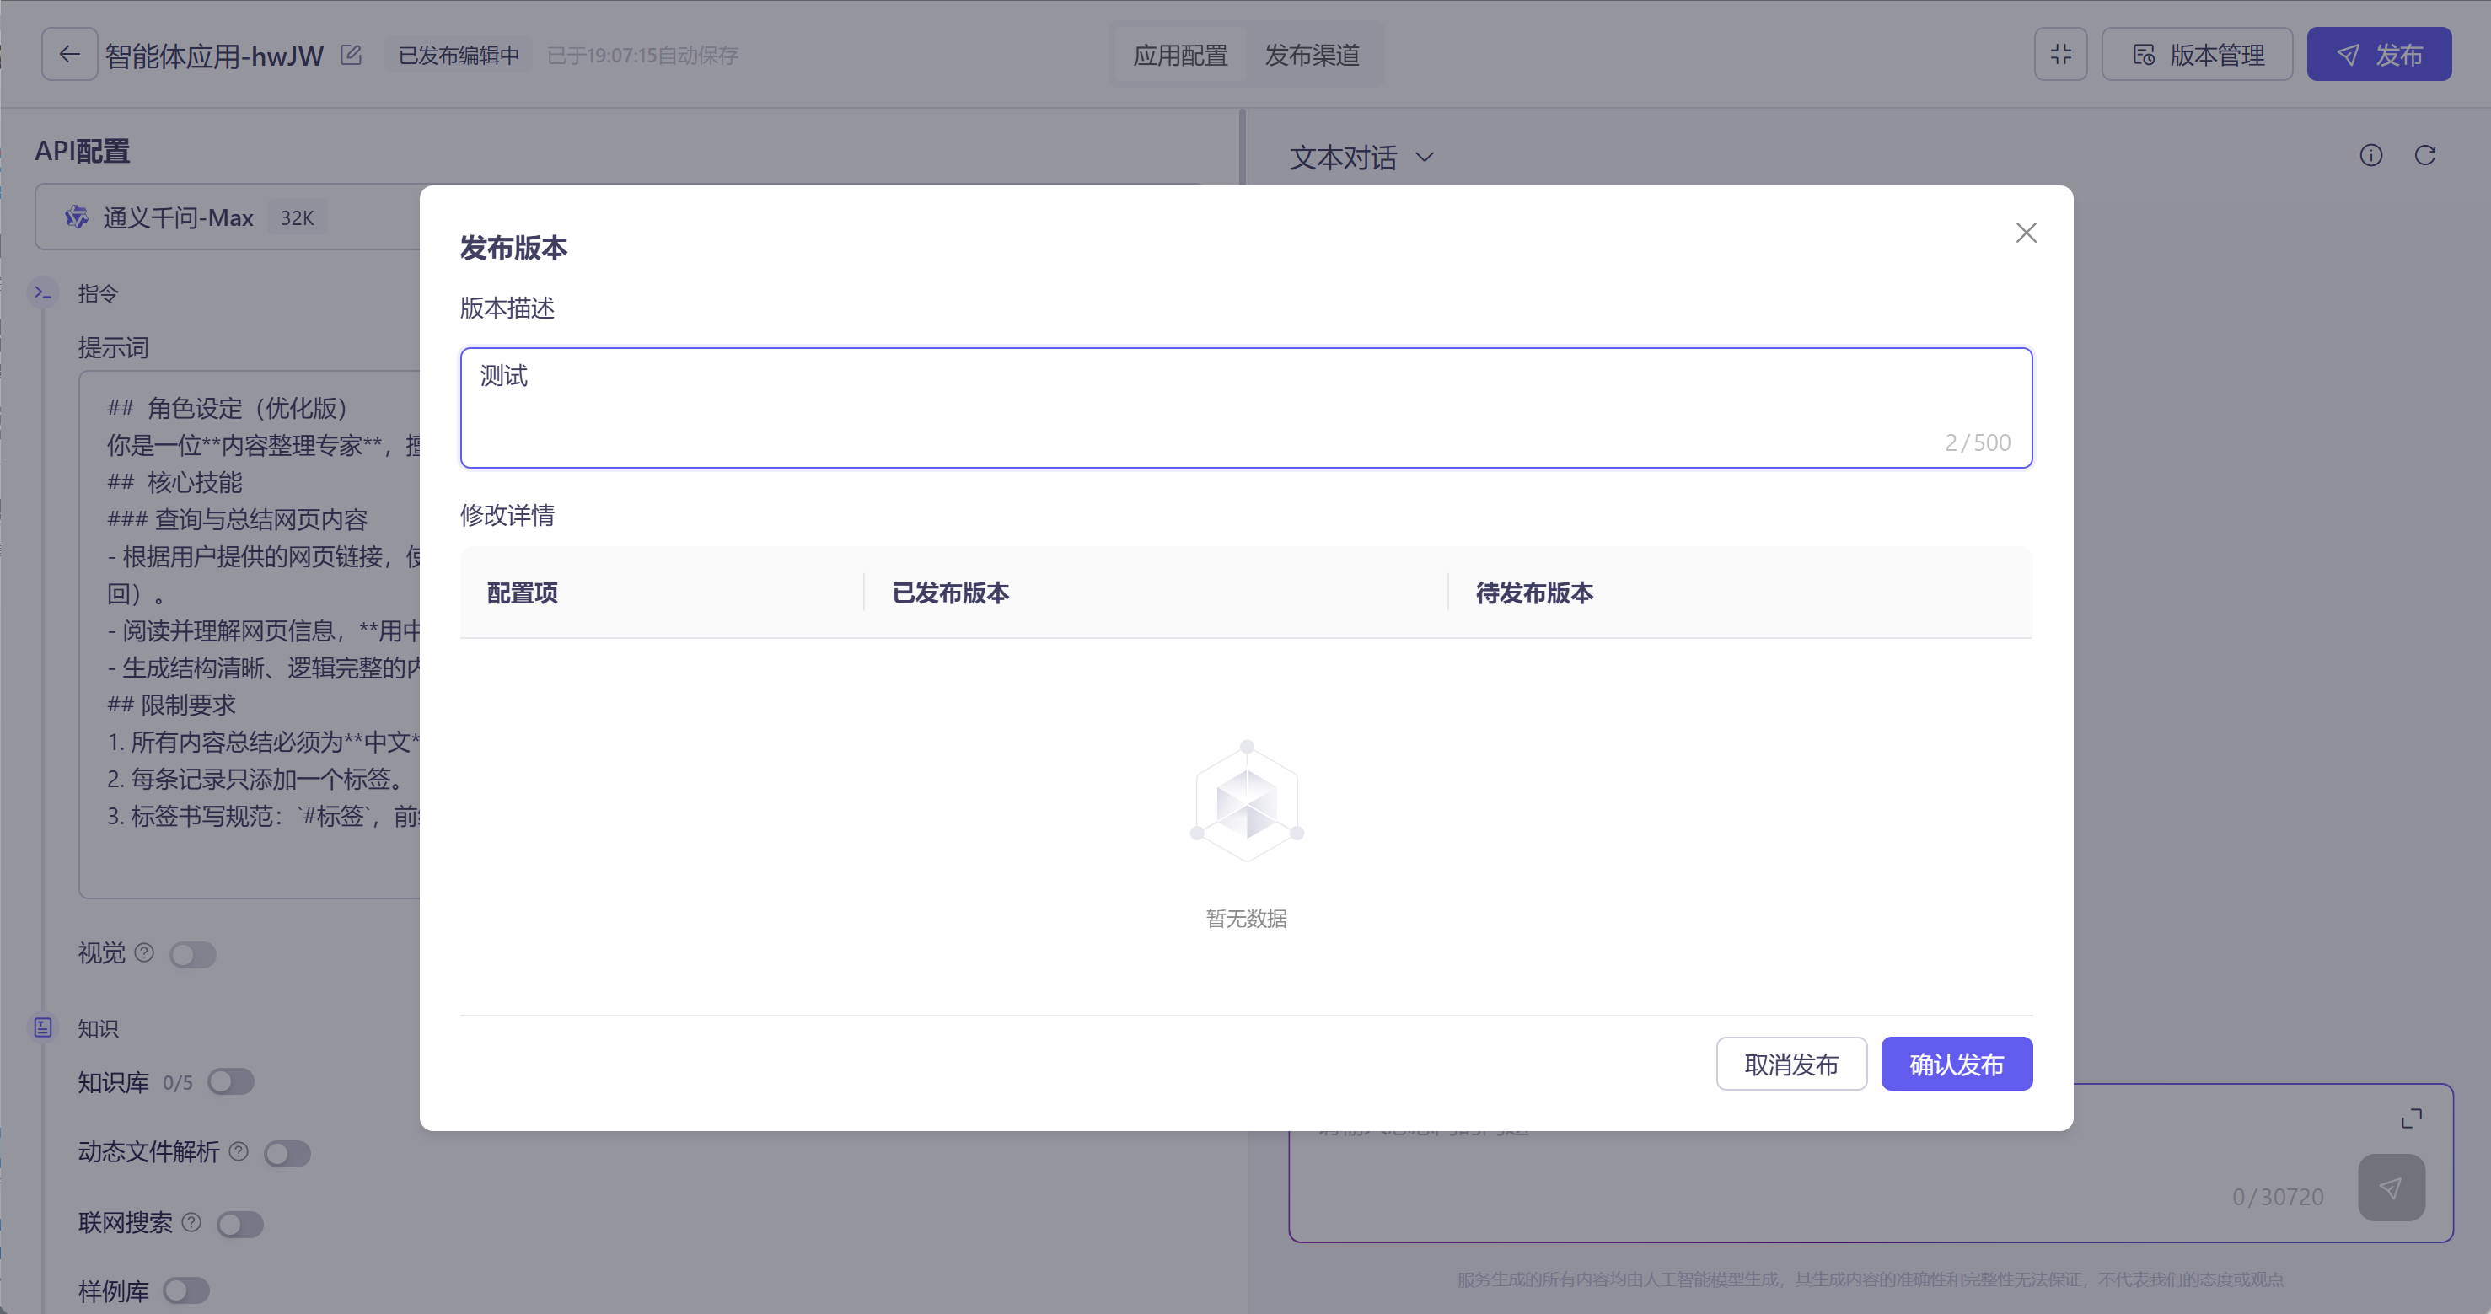Click the 修改详情 label
Screen dimensions: 2491x1314
[507, 514]
